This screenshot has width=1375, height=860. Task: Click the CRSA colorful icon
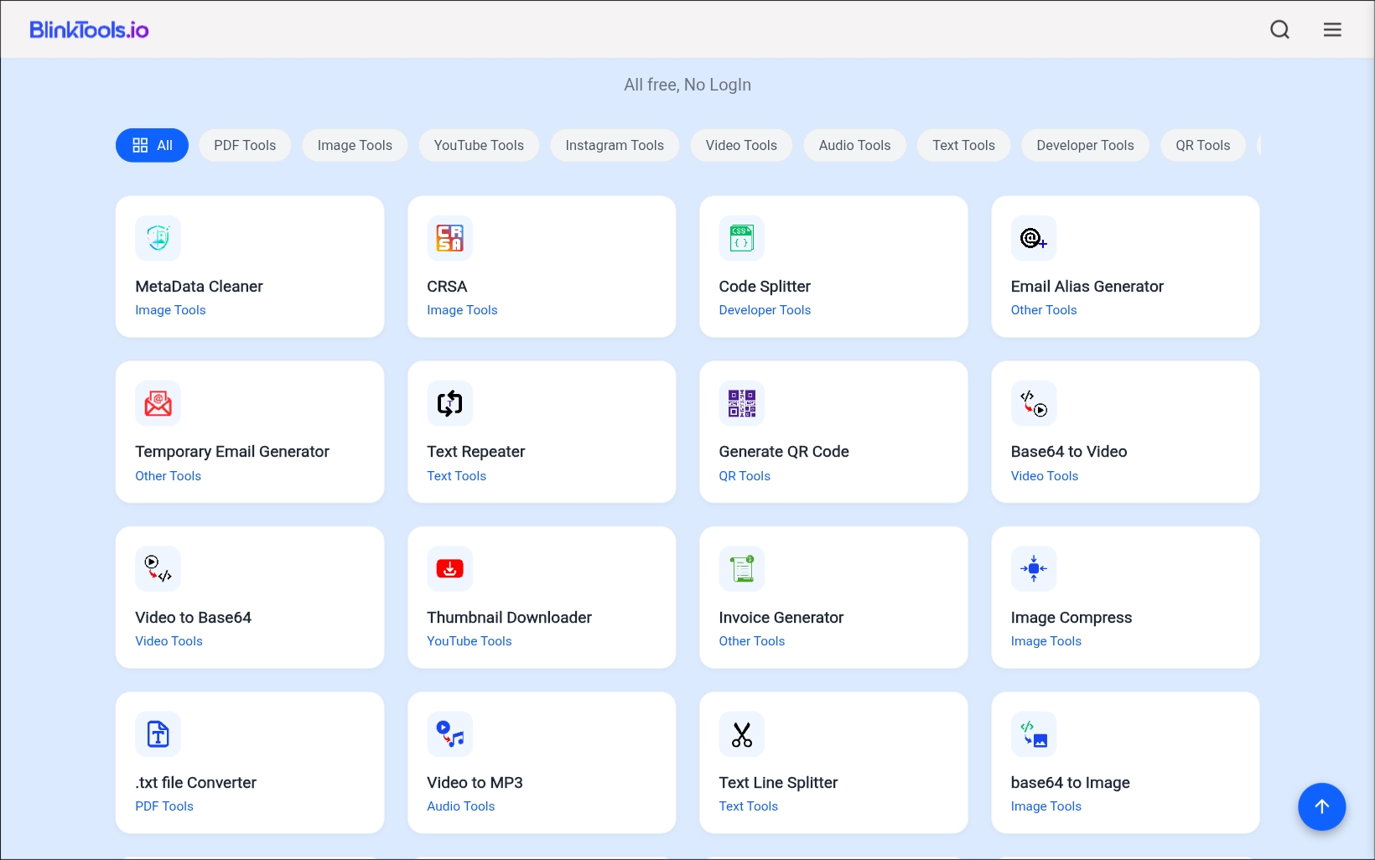(x=449, y=238)
